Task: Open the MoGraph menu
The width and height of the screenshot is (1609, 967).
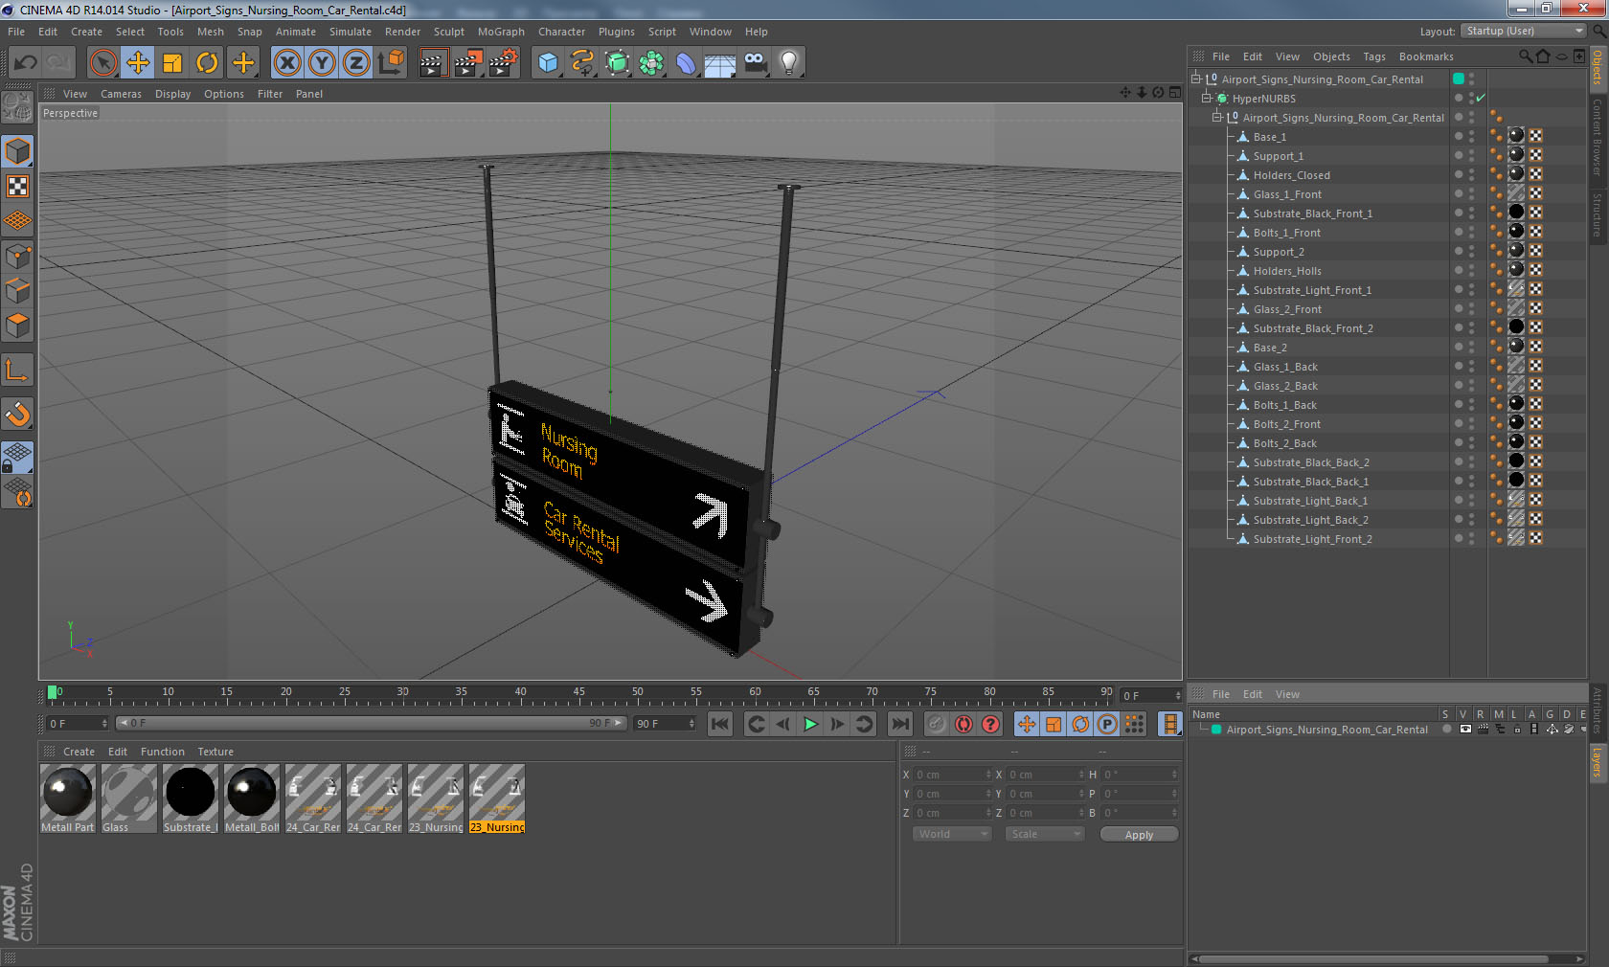Action: point(501,32)
